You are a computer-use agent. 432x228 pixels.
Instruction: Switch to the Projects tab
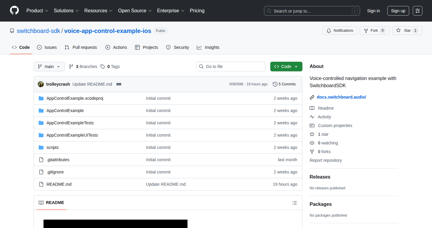click(146, 47)
